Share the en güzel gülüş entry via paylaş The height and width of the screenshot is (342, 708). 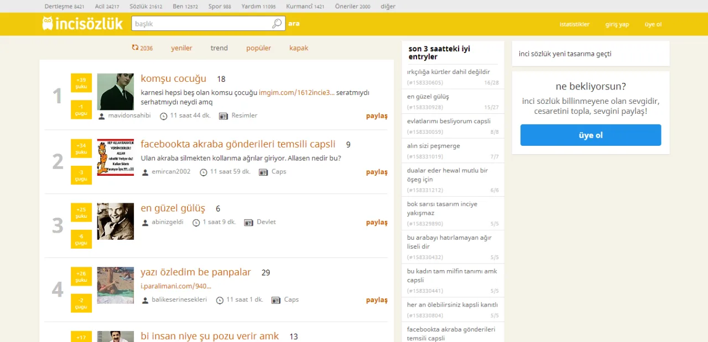pos(377,223)
